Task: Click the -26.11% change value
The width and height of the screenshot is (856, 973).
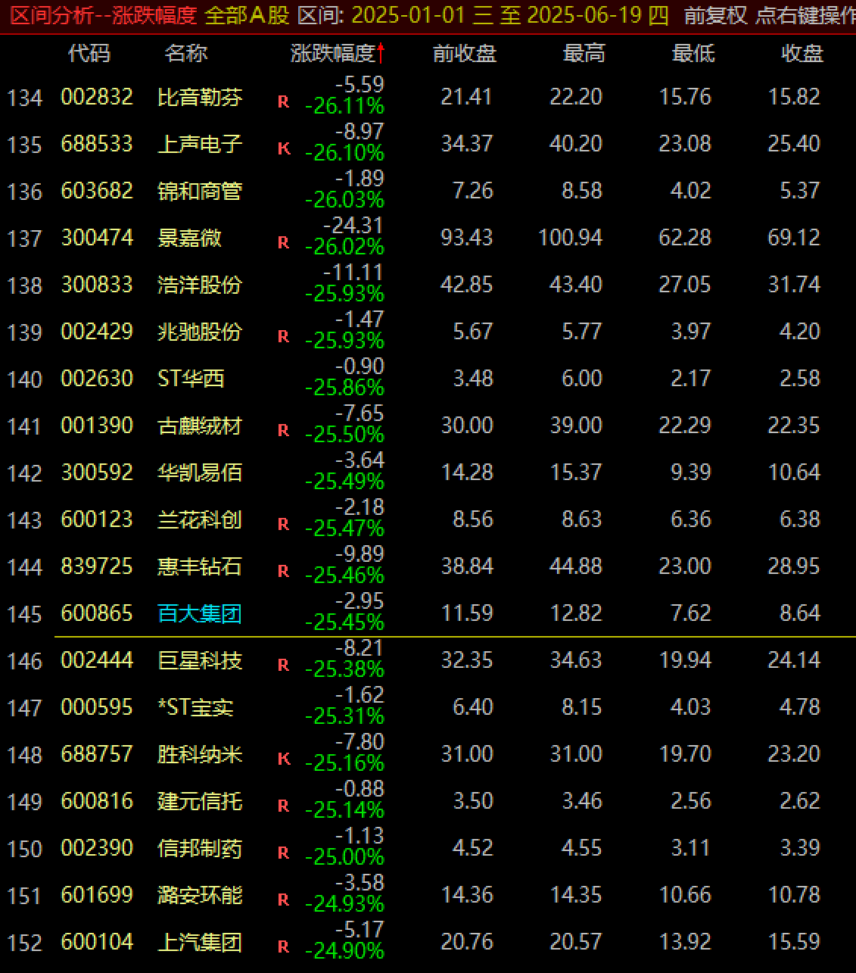Action: [345, 106]
